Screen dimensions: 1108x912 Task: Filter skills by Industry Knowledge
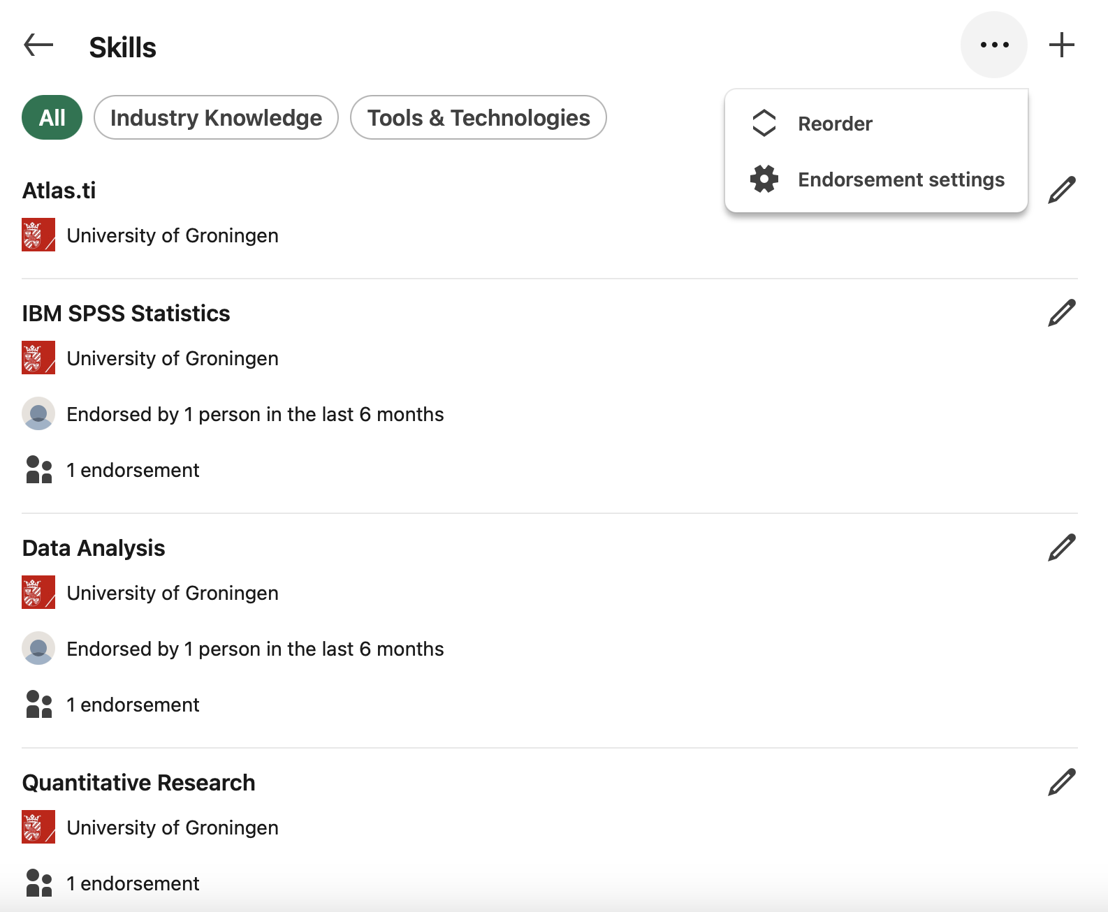tap(216, 117)
